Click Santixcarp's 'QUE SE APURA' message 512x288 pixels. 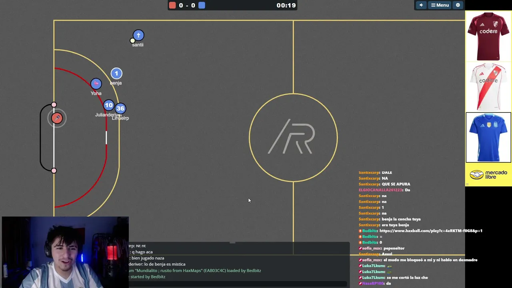396,184
